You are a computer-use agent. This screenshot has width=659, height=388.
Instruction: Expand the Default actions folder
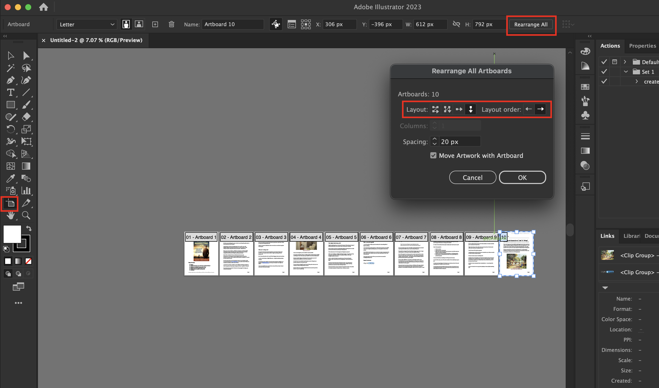[x=625, y=62]
